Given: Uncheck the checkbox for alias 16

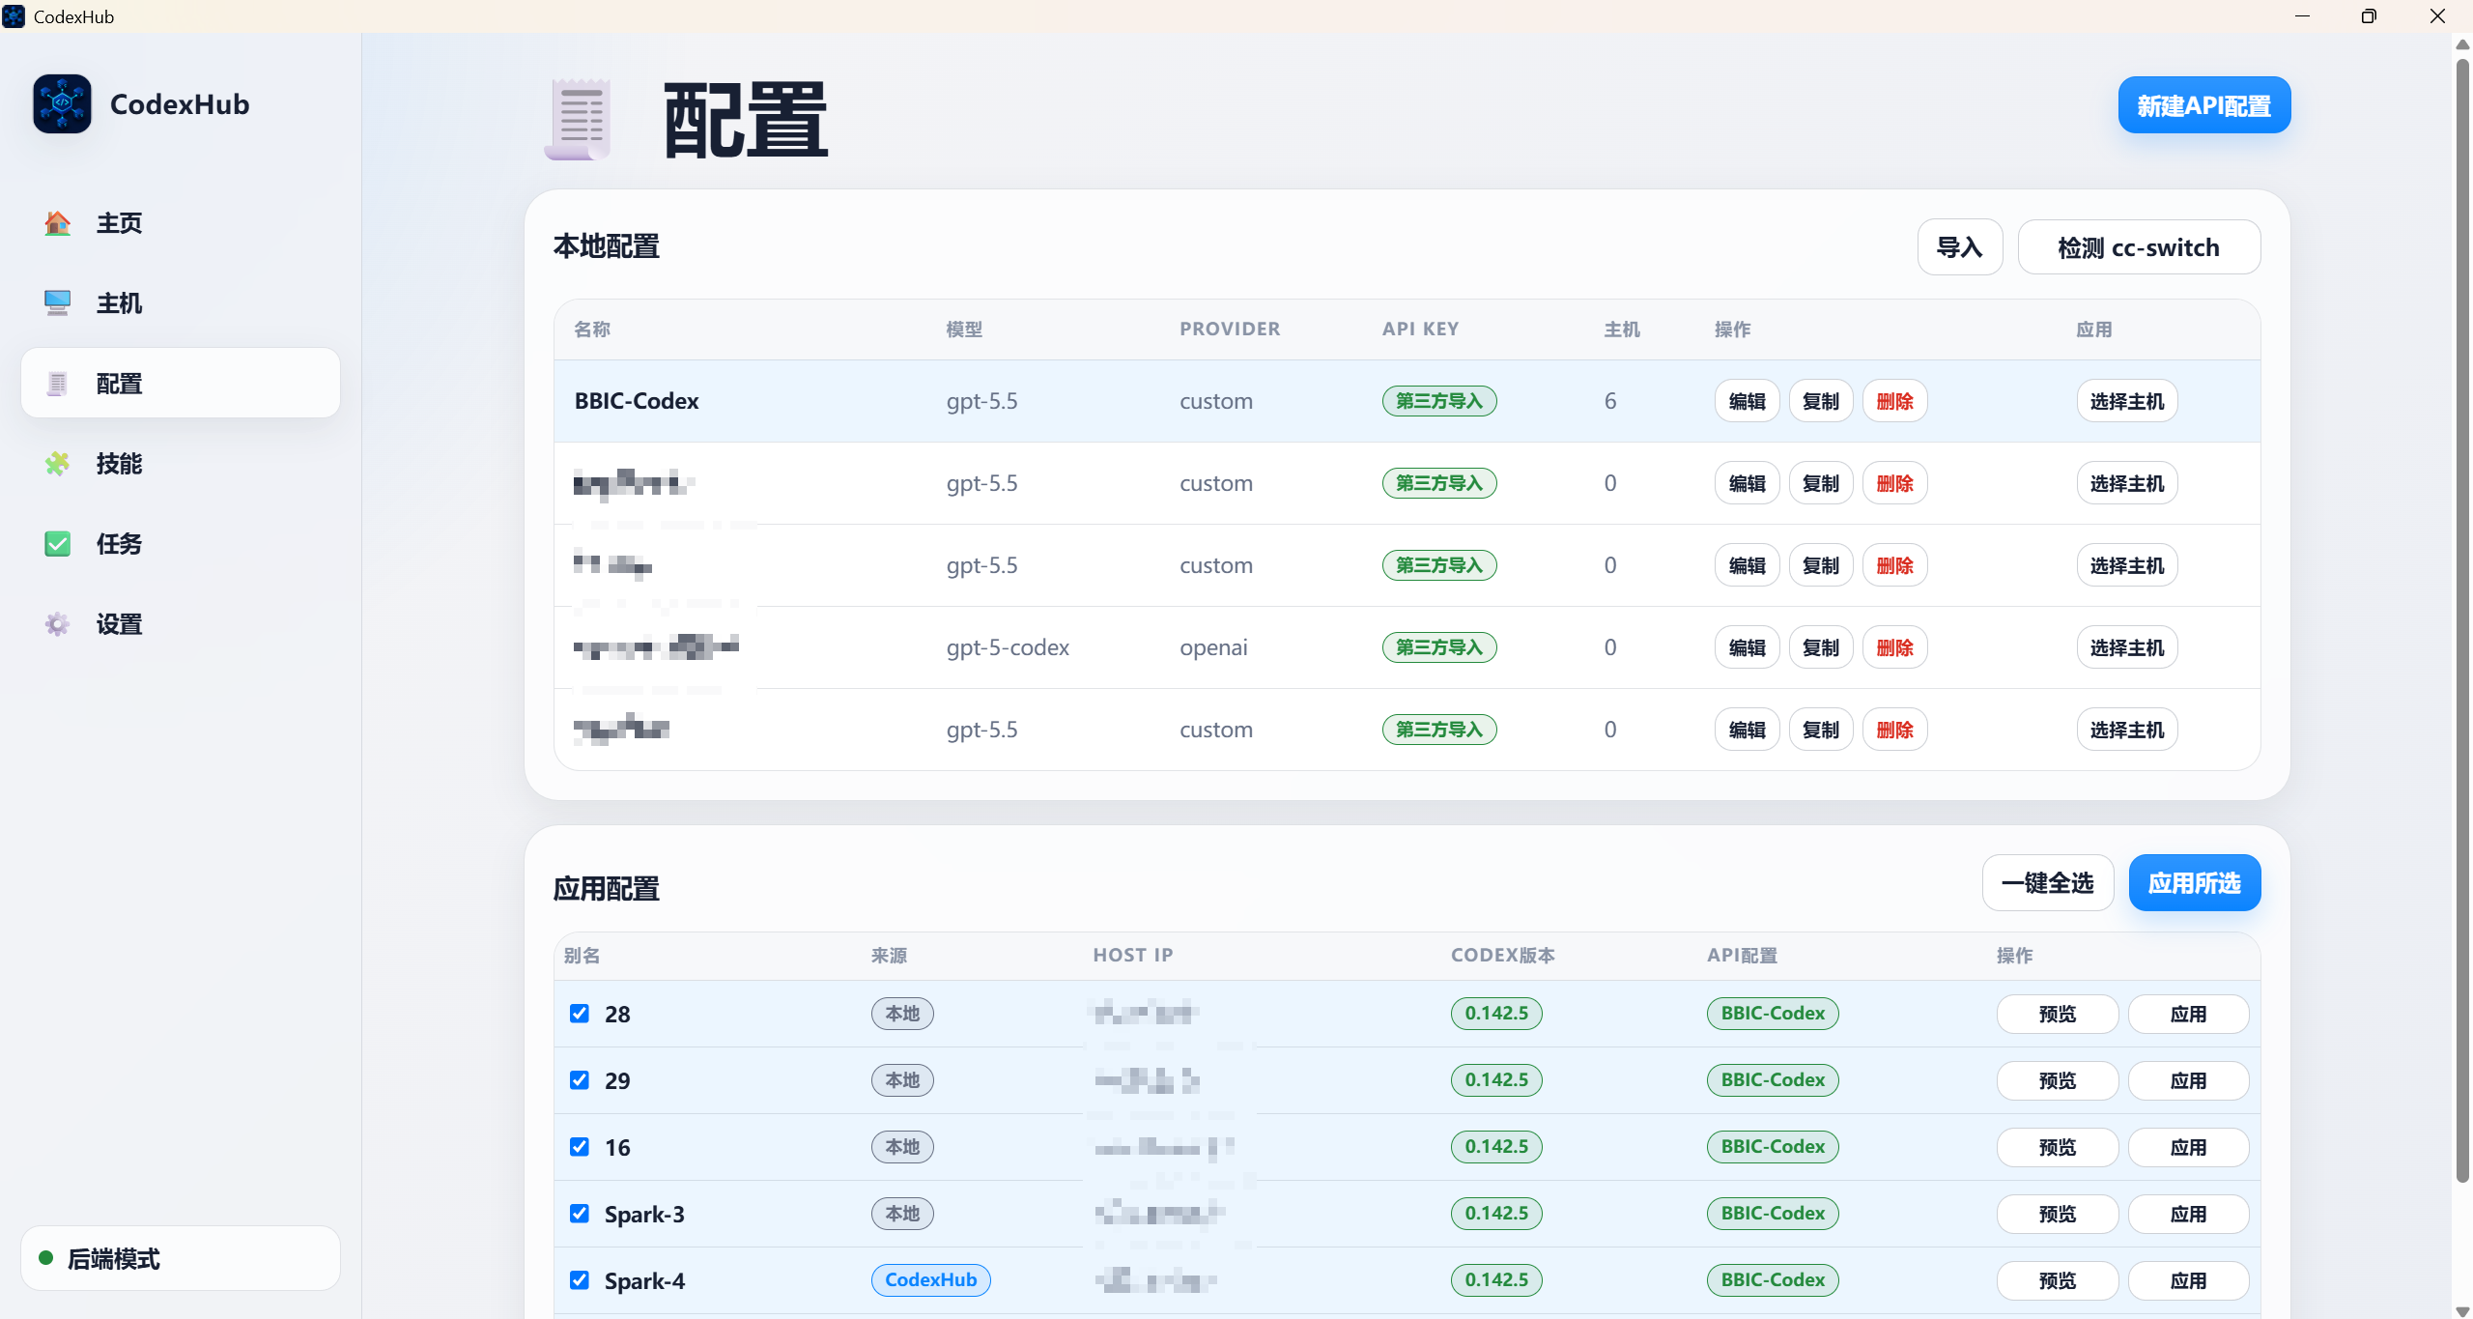Looking at the screenshot, I should point(580,1146).
